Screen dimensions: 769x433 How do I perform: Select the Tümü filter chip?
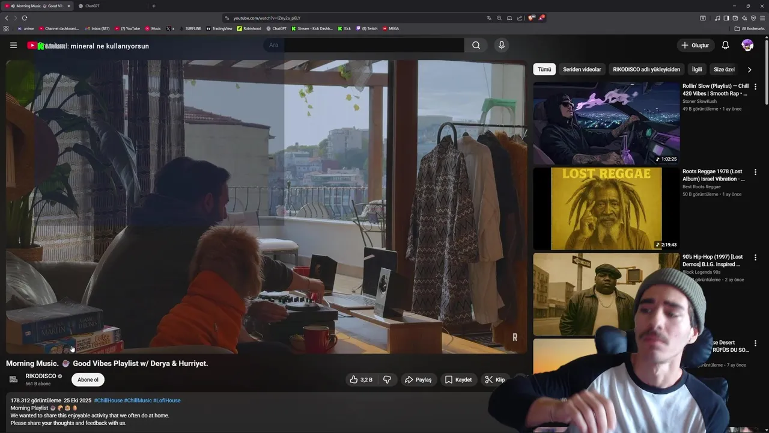544,69
